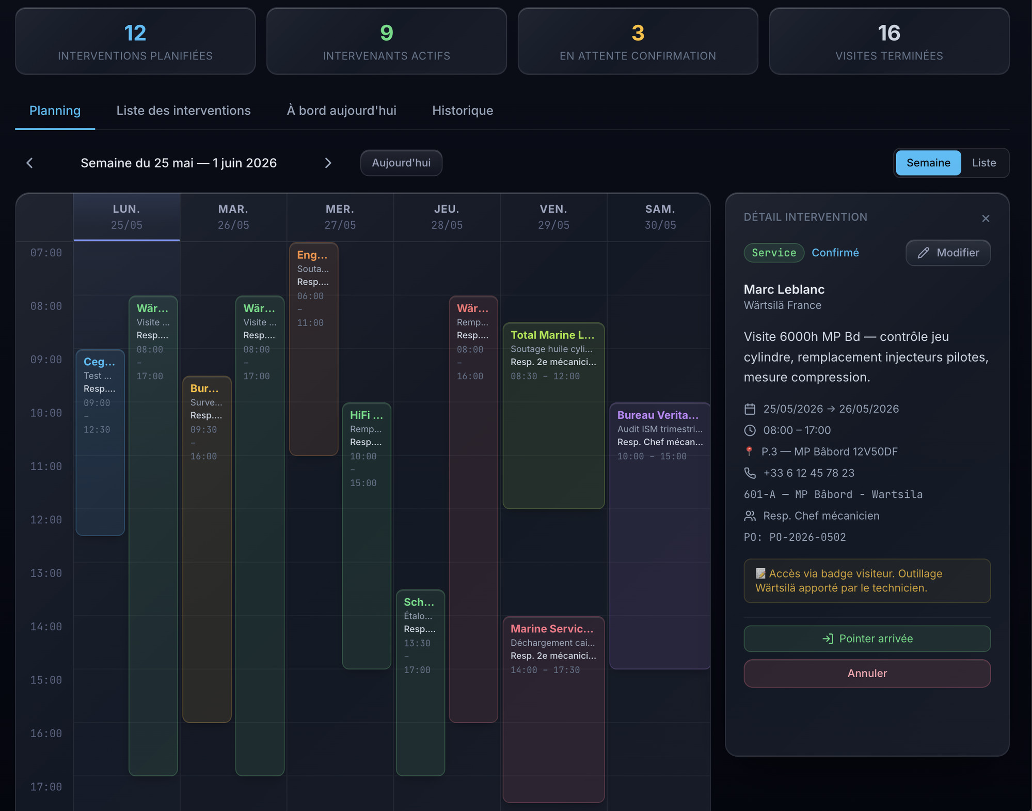Open the Bureau Verita... audit event
The image size is (1032, 811).
660,536
